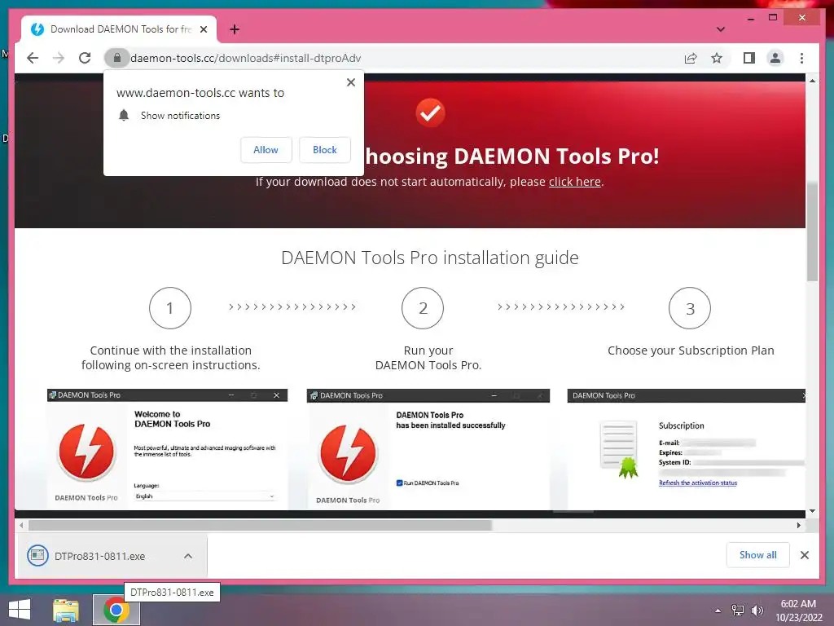Bookmark this page with the star
This screenshot has width=834, height=626.
717,58
